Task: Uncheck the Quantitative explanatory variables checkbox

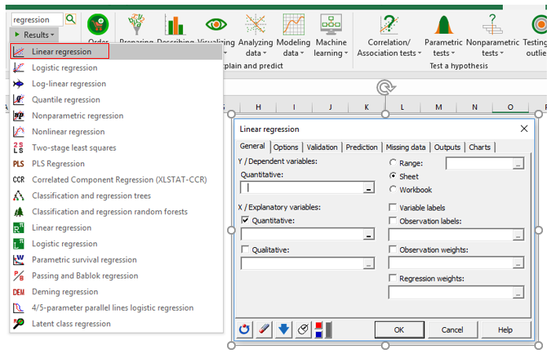Action: [x=245, y=221]
